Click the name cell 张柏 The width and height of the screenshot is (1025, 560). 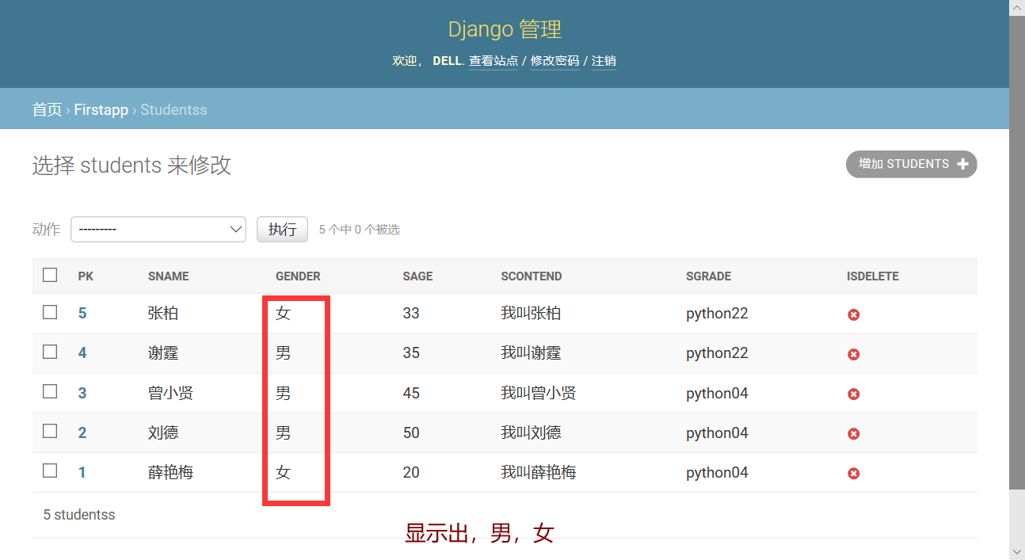[x=163, y=314]
